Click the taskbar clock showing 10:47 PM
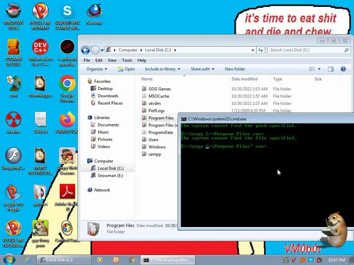The image size is (354, 265). [x=336, y=260]
